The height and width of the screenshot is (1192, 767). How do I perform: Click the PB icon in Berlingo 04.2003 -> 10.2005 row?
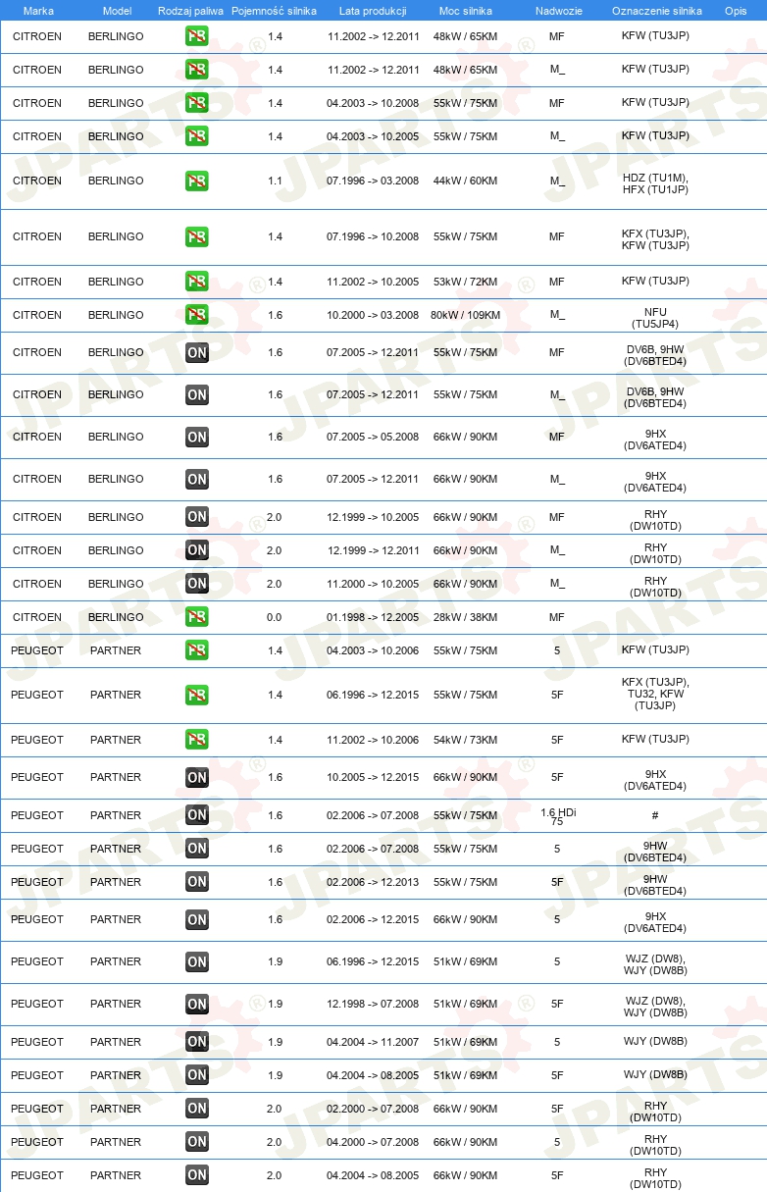coord(197,136)
